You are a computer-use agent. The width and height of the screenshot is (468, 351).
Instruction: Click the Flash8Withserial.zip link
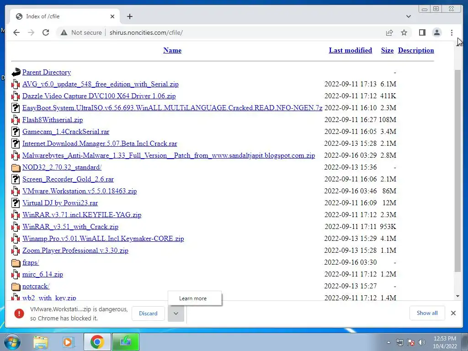[53, 120]
